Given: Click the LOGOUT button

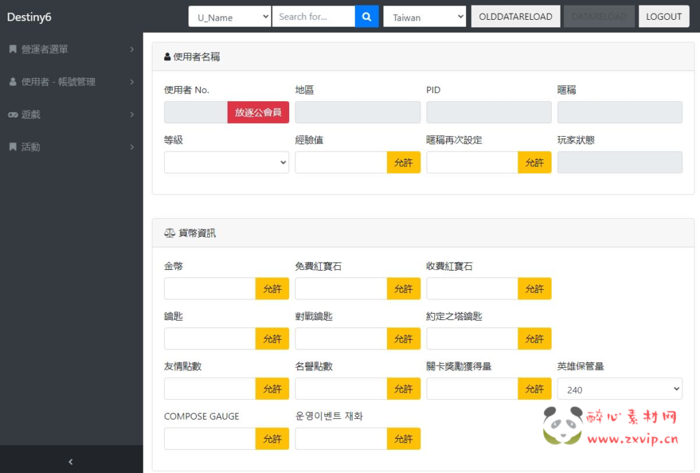Looking at the screenshot, I should (x=663, y=16).
